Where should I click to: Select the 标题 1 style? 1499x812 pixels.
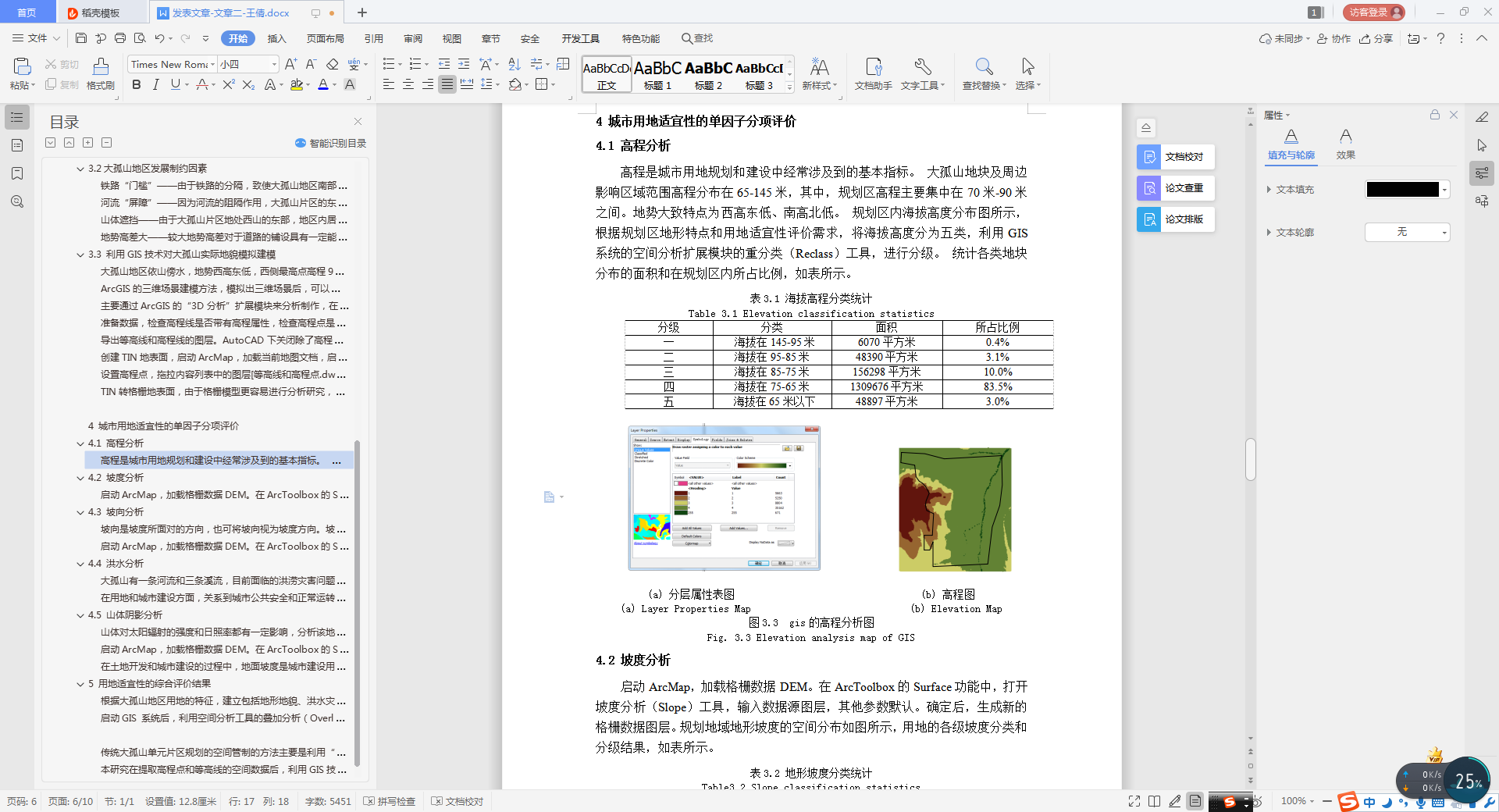click(x=657, y=75)
